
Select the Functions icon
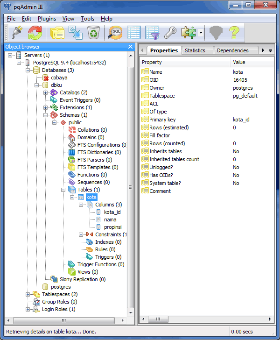point(71,175)
